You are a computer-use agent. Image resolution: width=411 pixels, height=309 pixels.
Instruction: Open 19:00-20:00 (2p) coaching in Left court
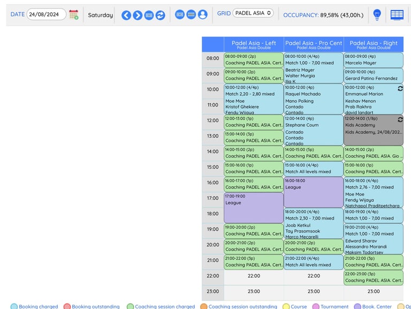coord(254,231)
